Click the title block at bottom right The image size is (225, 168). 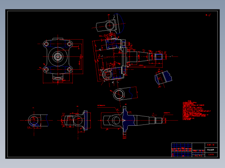(x=194, y=150)
